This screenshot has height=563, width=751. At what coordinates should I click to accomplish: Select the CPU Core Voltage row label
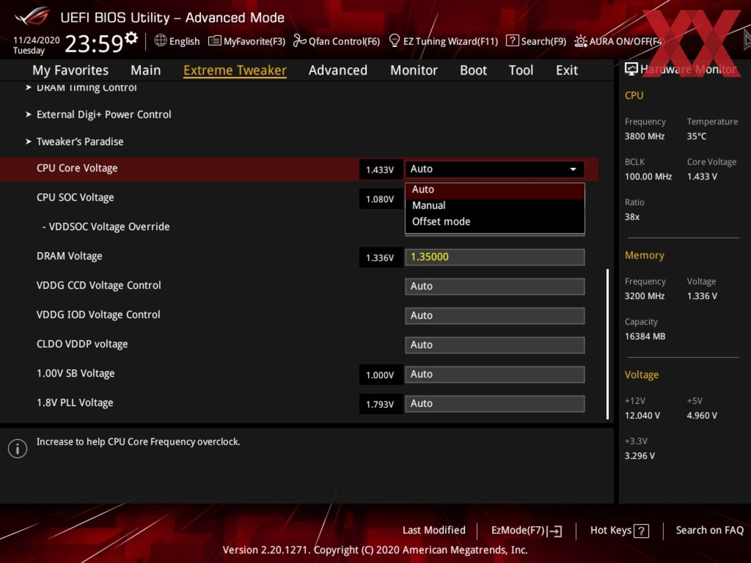pyautogui.click(x=77, y=168)
